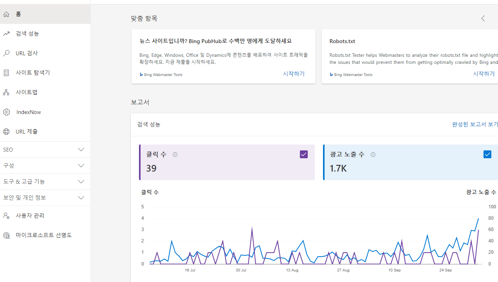
Task: Click 시작하기 on the Bing PubHub card
Action: (293, 74)
